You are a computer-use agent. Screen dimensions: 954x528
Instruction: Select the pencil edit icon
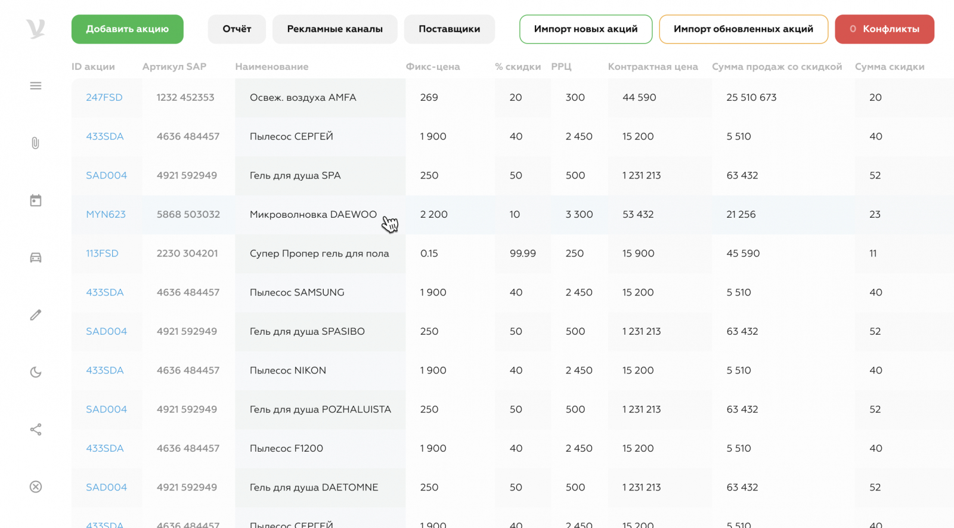click(x=36, y=315)
